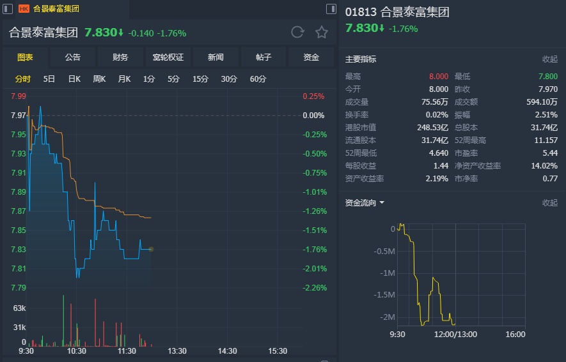Screen dimensions: 566x362
Task: Select the 5日 chart period
Action: 49,79
